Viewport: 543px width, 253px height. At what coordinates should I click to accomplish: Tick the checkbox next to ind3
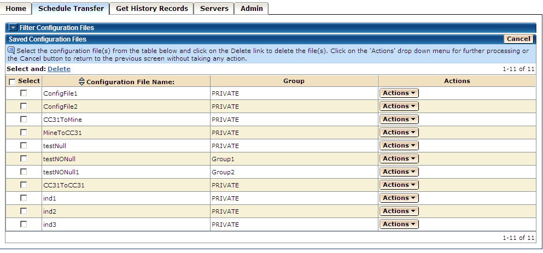tap(24, 224)
